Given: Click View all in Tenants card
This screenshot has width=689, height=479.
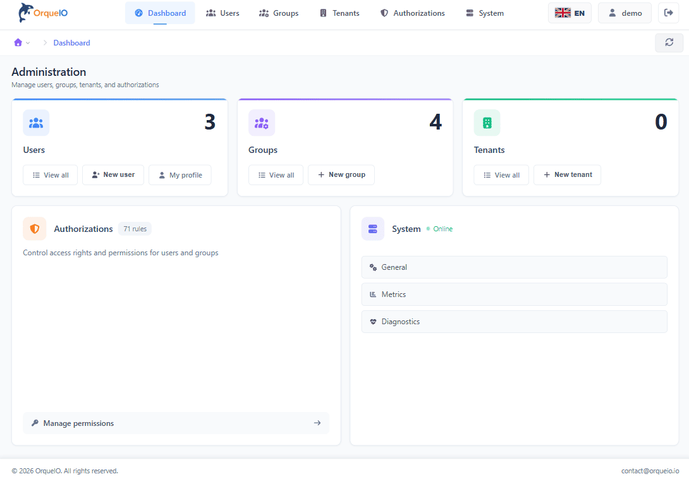Looking at the screenshot, I should (501, 175).
